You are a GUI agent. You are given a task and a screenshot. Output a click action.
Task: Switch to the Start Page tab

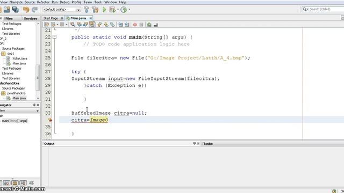pos(51,18)
